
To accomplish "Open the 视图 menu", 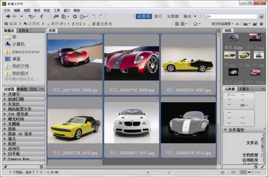I will [27, 10].
